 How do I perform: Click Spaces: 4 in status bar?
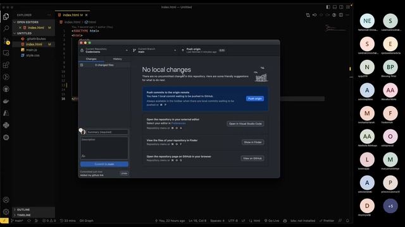pyautogui.click(x=217, y=221)
